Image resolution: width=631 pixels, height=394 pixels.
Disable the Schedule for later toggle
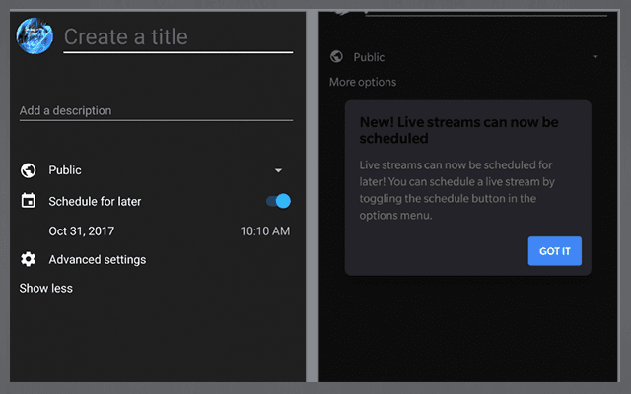[x=278, y=201]
